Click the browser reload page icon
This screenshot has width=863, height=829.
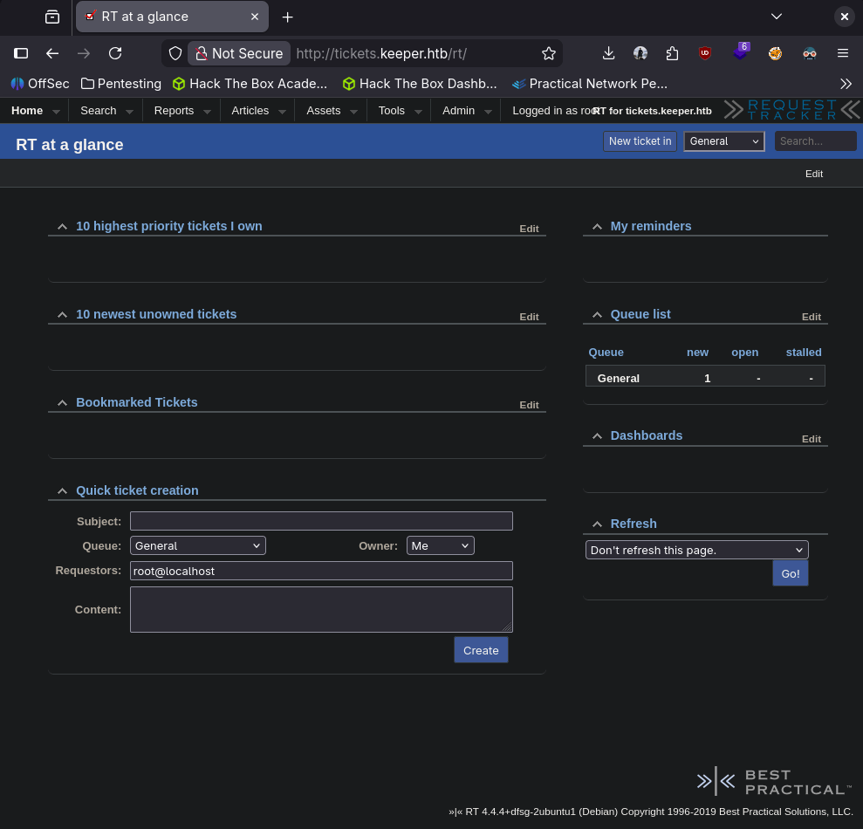pos(115,53)
